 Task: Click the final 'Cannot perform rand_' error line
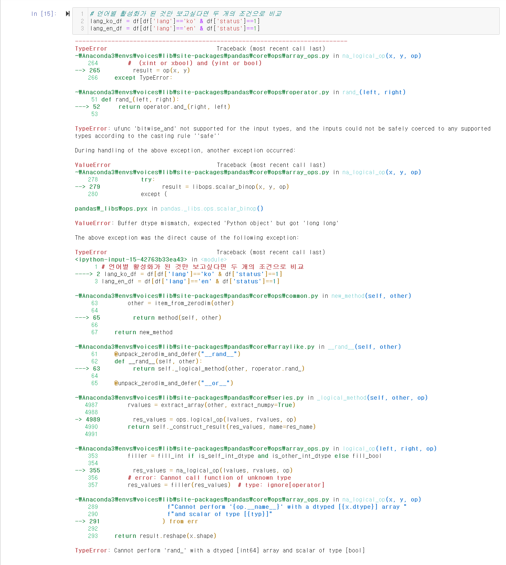pyautogui.click(x=220, y=550)
